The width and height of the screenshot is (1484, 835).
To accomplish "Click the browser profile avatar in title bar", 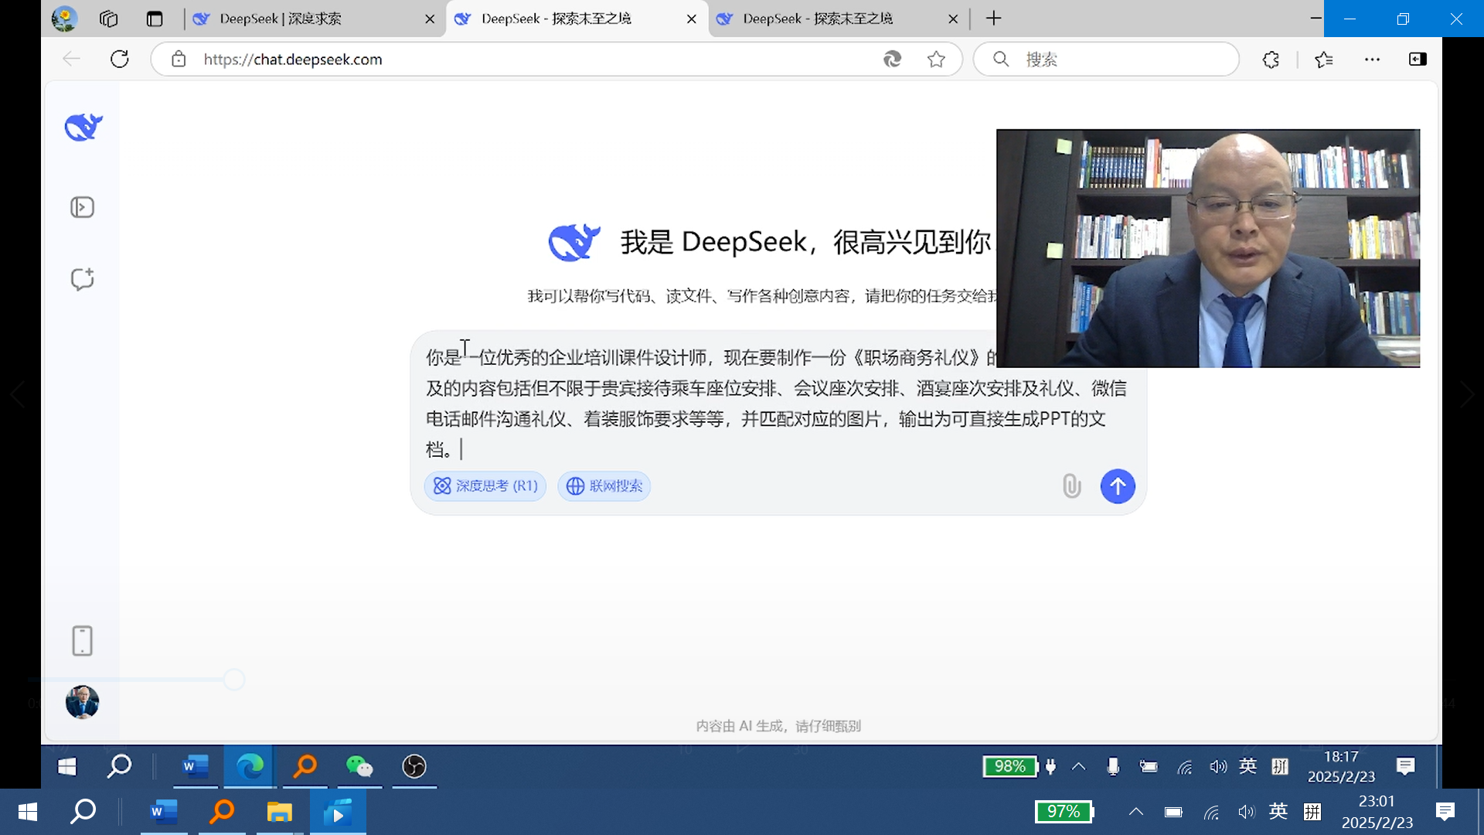I will pyautogui.click(x=64, y=18).
